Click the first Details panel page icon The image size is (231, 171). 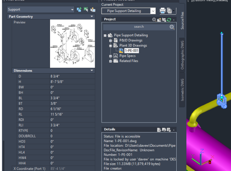pos(159,130)
